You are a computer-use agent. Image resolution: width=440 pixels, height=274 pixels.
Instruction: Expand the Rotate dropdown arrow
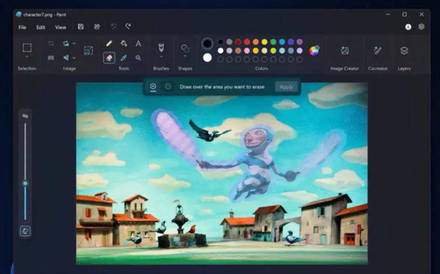[x=74, y=43]
